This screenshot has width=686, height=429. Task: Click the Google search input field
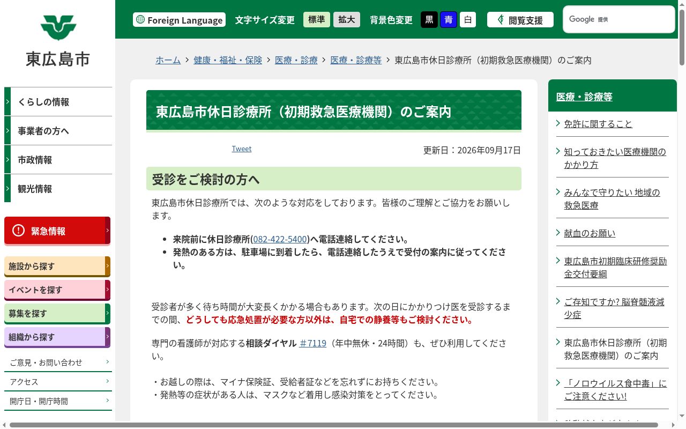[619, 19]
